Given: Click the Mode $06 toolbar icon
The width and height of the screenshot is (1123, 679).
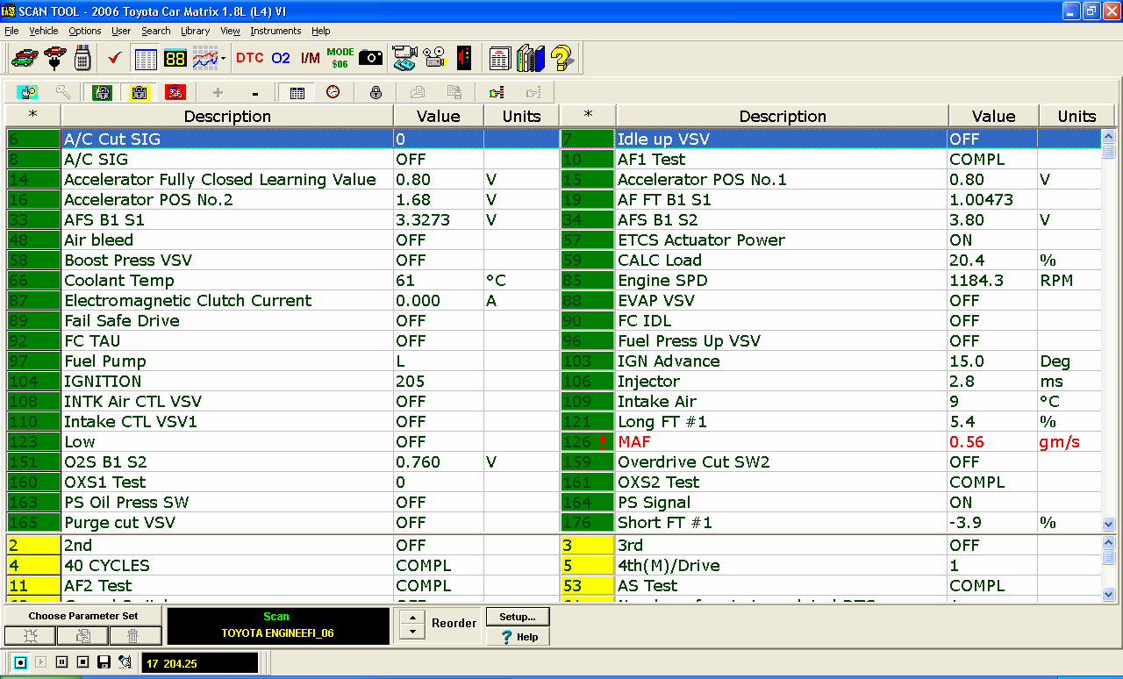Looking at the screenshot, I should coord(340,58).
